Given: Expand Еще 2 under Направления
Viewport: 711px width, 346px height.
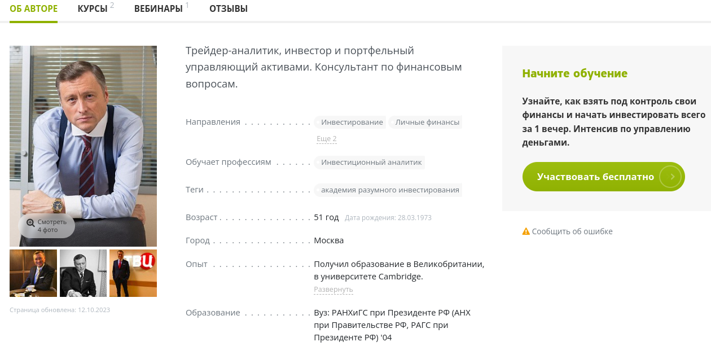Looking at the screenshot, I should (325, 139).
